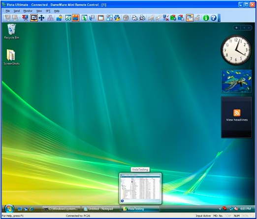Click 'Input Active' in status bar
The height and width of the screenshot is (219, 257).
(203, 216)
